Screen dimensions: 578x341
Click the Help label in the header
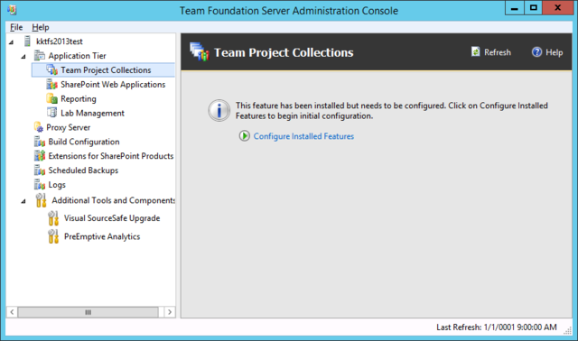click(x=554, y=52)
